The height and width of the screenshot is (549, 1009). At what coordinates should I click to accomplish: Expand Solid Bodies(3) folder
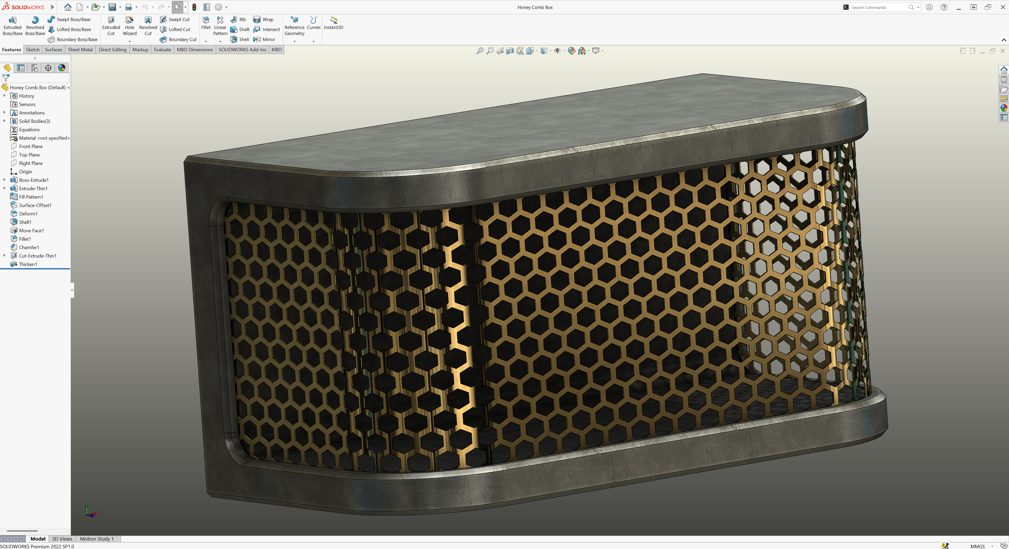click(4, 121)
